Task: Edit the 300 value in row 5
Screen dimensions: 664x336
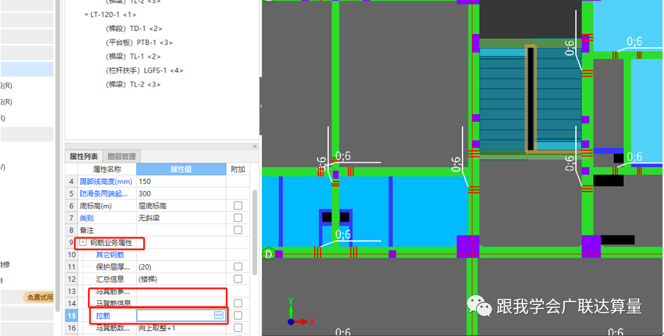Action: pos(181,194)
